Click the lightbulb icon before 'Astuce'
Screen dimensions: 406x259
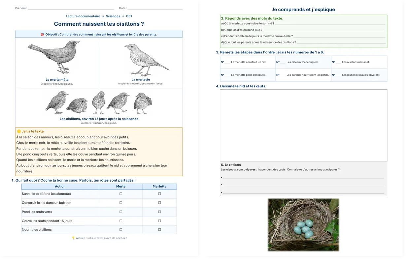click(73, 238)
